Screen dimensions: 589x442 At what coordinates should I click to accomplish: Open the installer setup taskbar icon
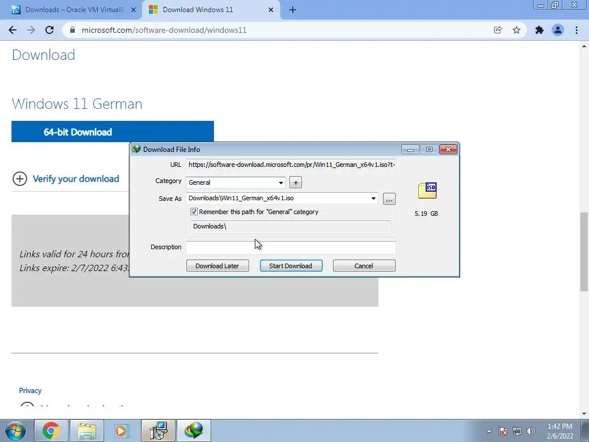pos(158,430)
